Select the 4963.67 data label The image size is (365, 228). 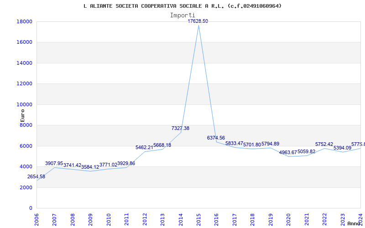288,153
